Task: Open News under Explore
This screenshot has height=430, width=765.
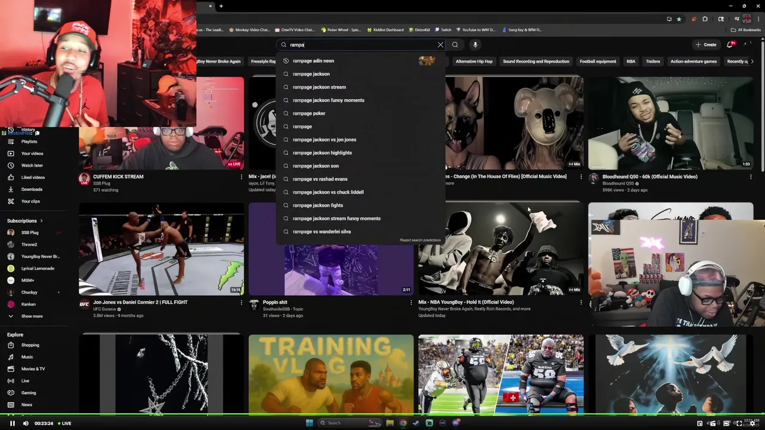Action: (26, 405)
